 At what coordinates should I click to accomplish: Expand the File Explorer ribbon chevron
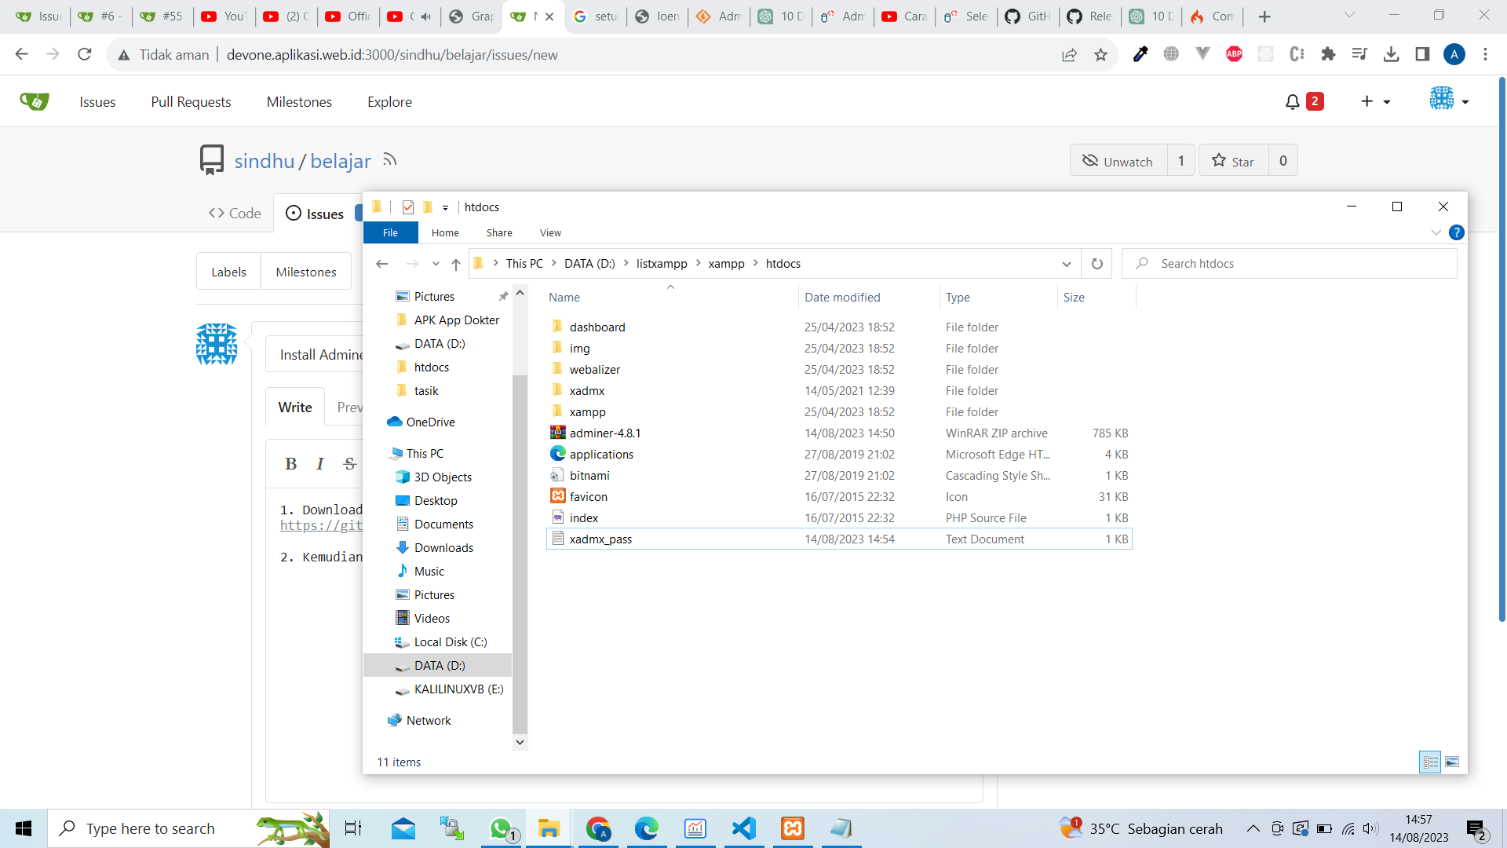coord(1436,232)
